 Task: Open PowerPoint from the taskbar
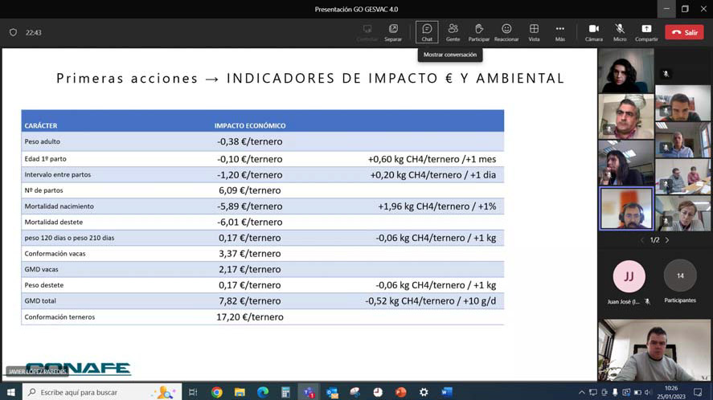click(x=400, y=392)
